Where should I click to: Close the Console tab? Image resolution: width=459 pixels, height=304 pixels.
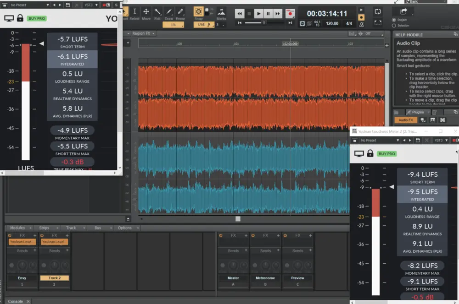pyautogui.click(x=28, y=301)
